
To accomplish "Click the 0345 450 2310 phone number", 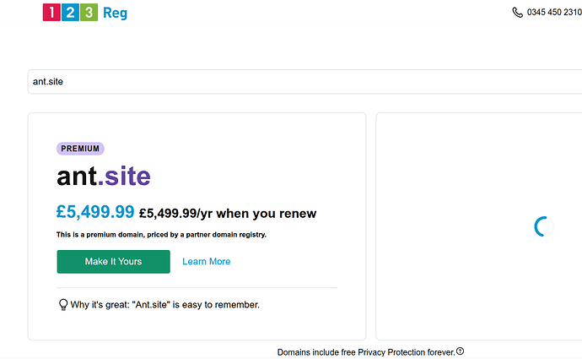I will click(554, 13).
